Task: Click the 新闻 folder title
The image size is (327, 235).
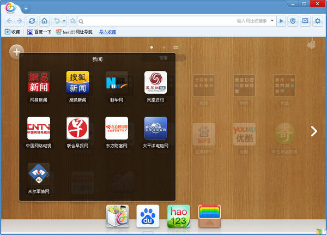Action: point(98,59)
